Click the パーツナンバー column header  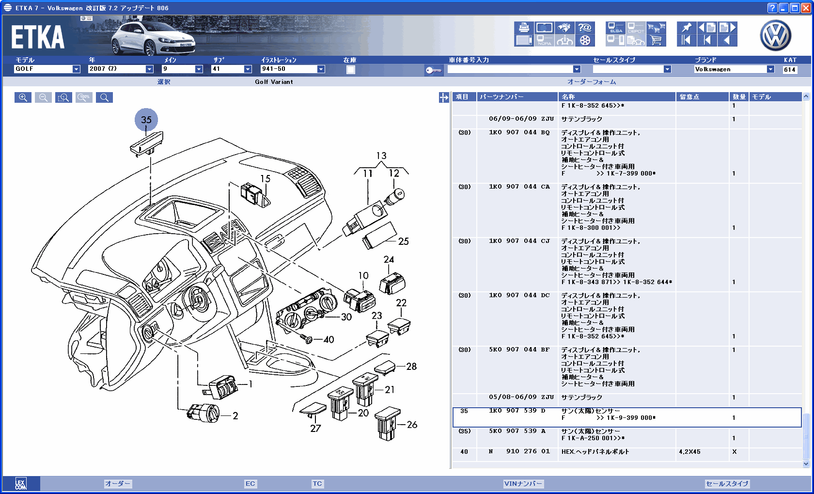(517, 97)
